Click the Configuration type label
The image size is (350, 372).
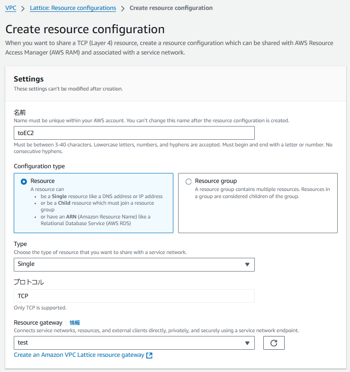click(39, 166)
